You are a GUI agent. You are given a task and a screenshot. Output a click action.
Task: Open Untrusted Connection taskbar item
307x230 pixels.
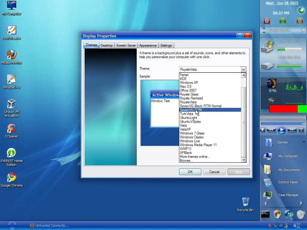[49, 226]
